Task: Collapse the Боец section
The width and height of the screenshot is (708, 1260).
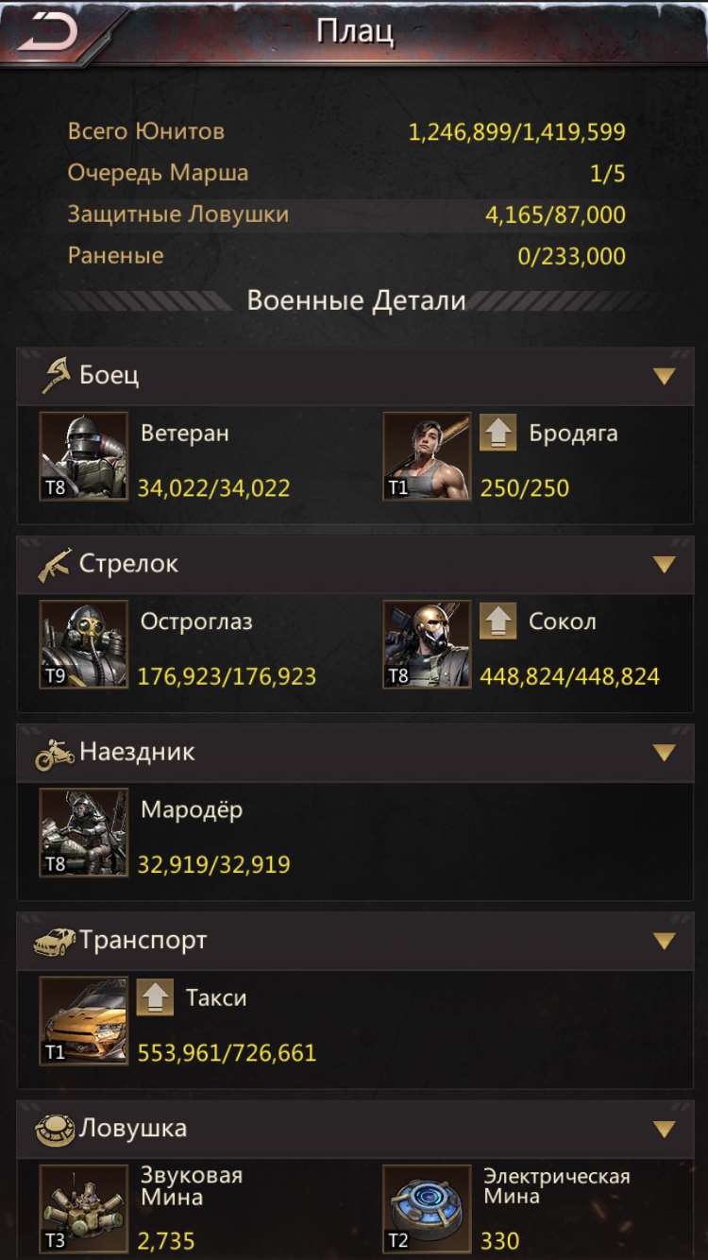Action: (665, 377)
